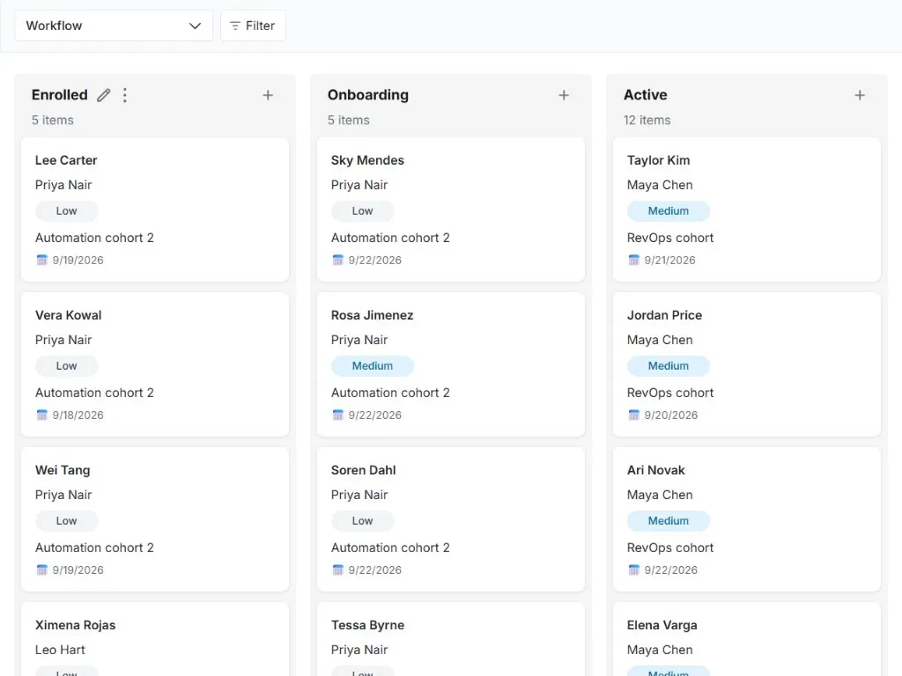Select the Onboarding column title
The width and height of the screenshot is (902, 676).
click(368, 95)
